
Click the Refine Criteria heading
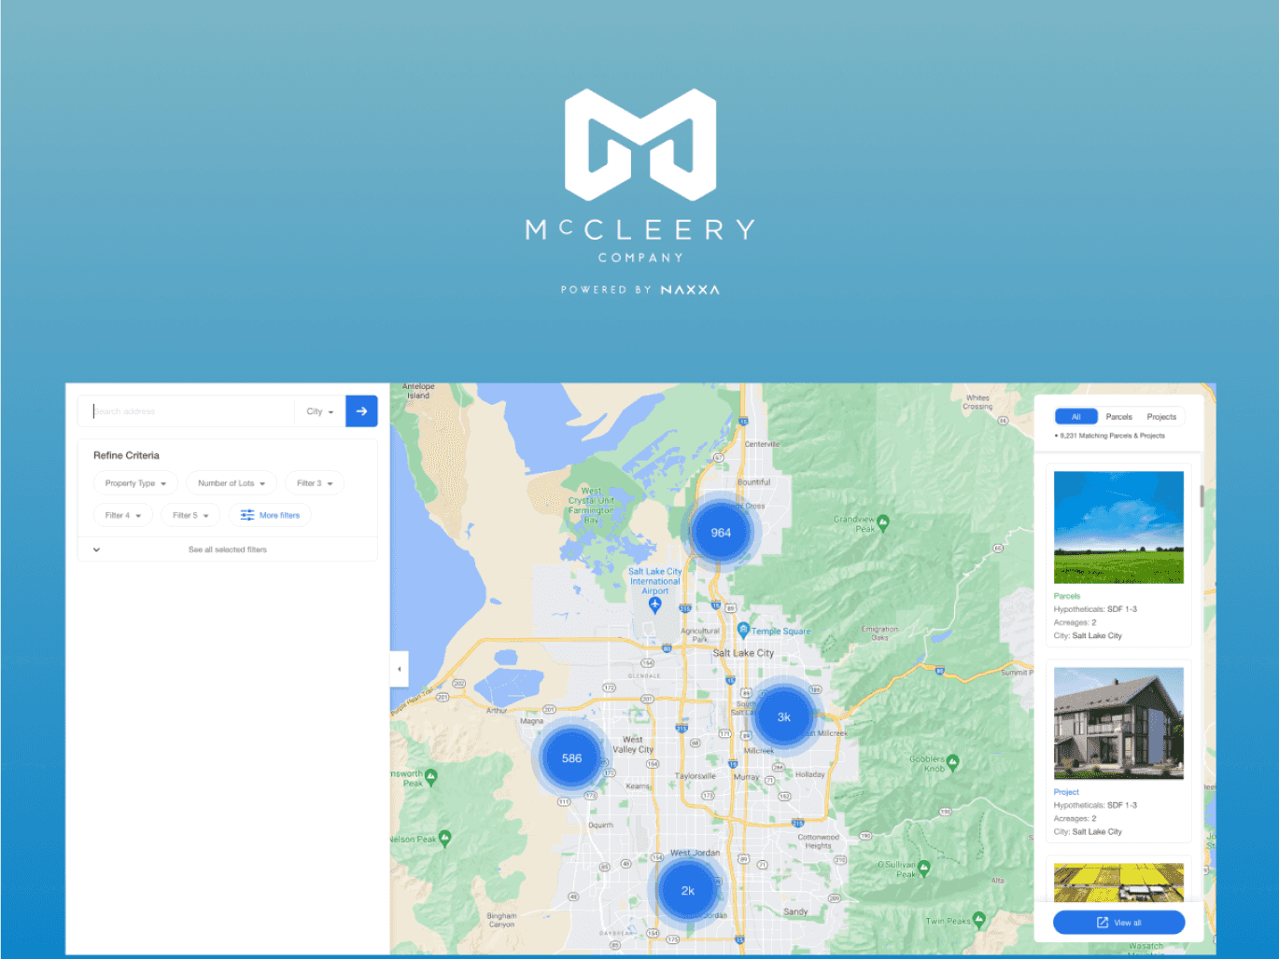tap(126, 455)
